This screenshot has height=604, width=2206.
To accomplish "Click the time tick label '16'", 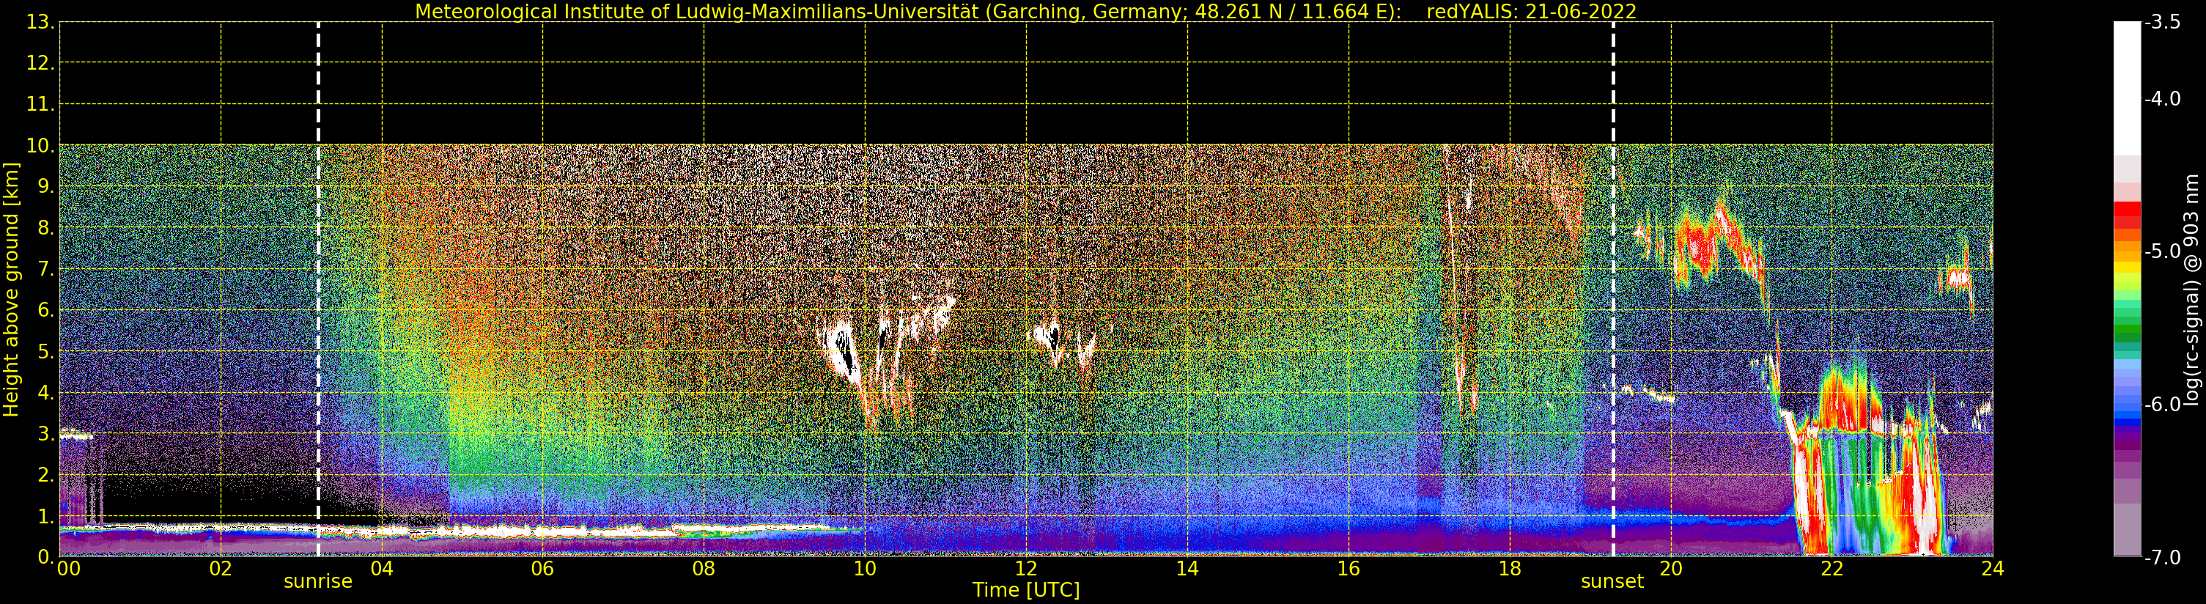I will coord(1349,569).
